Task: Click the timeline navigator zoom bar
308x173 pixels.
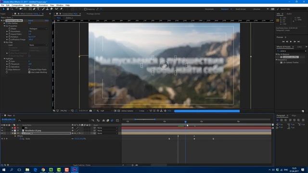Action: (x=145, y=119)
